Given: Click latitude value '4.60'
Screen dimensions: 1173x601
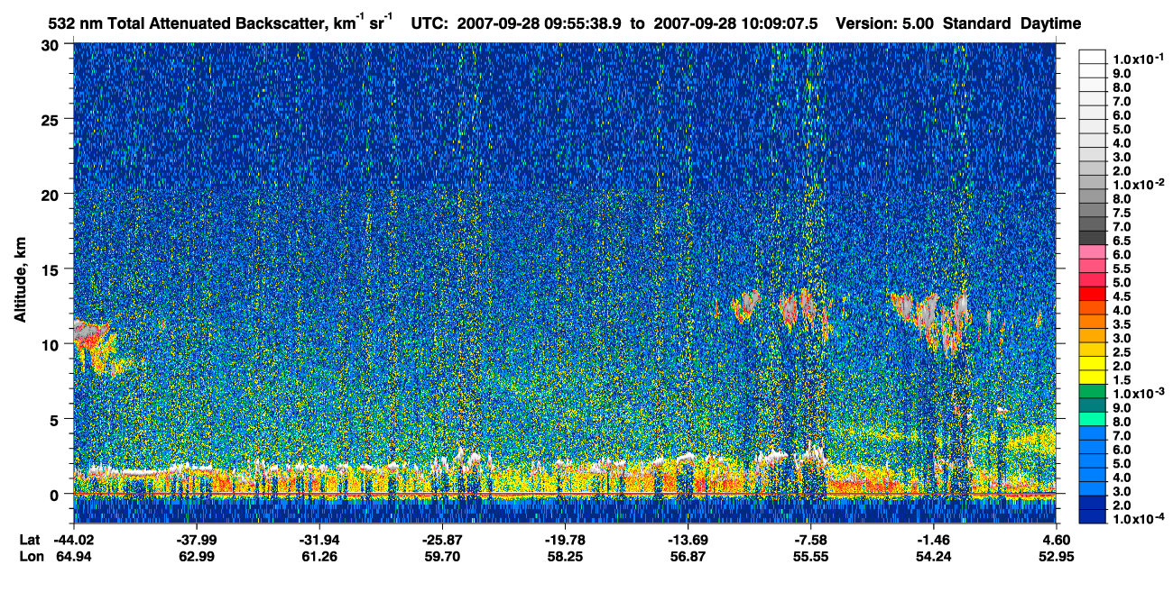Looking at the screenshot, I should (x=1058, y=540).
